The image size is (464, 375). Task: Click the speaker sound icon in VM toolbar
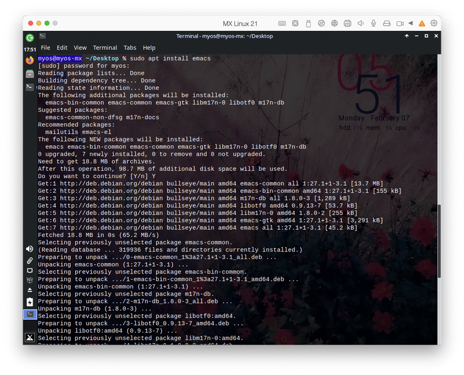[360, 23]
